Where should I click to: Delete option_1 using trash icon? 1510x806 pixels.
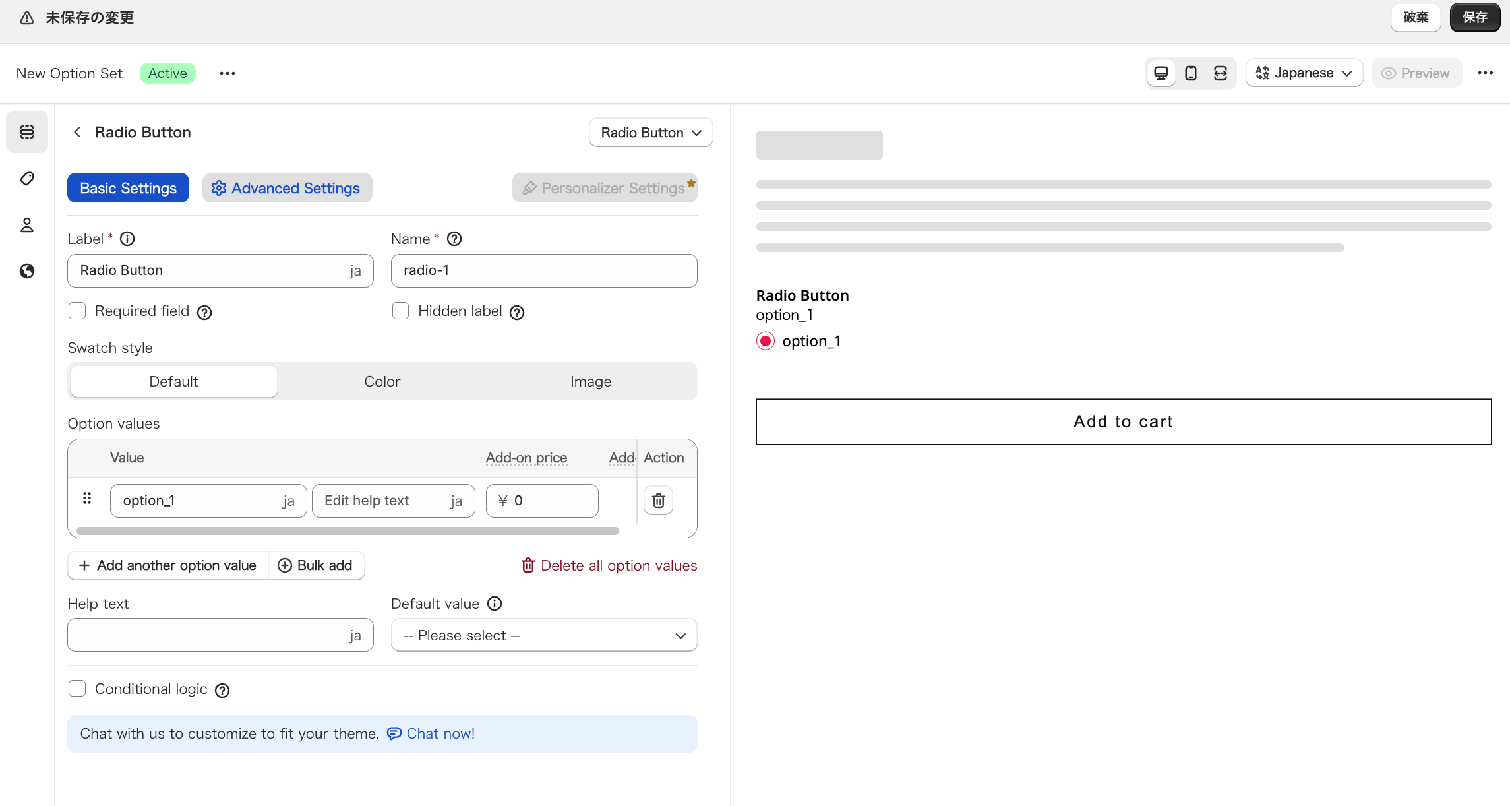658,501
